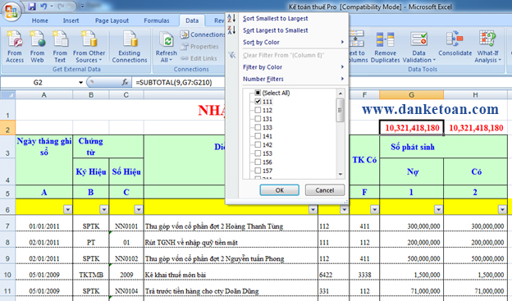Switch to the Home tab
512x301 pixels.
(40, 21)
